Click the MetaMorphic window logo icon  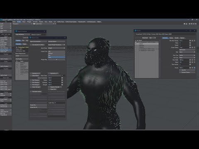point(30,38)
